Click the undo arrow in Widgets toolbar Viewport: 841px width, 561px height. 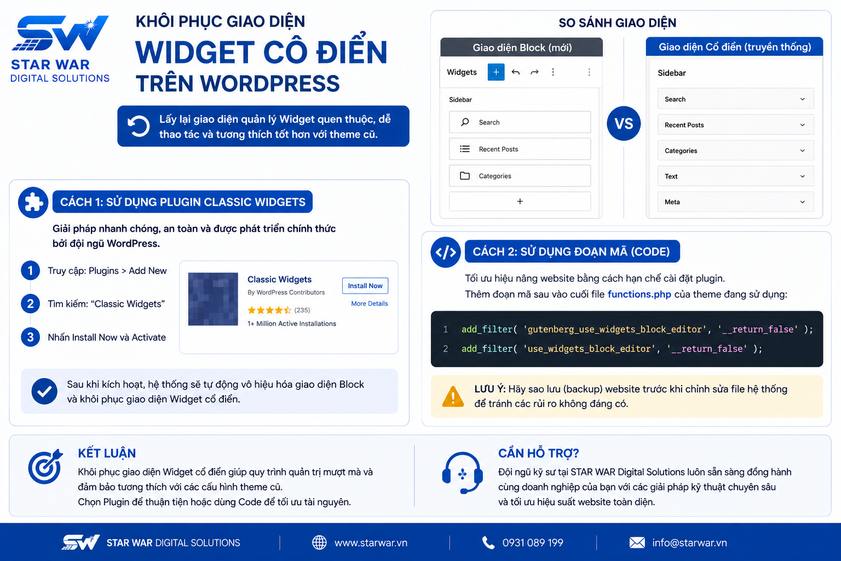click(515, 72)
